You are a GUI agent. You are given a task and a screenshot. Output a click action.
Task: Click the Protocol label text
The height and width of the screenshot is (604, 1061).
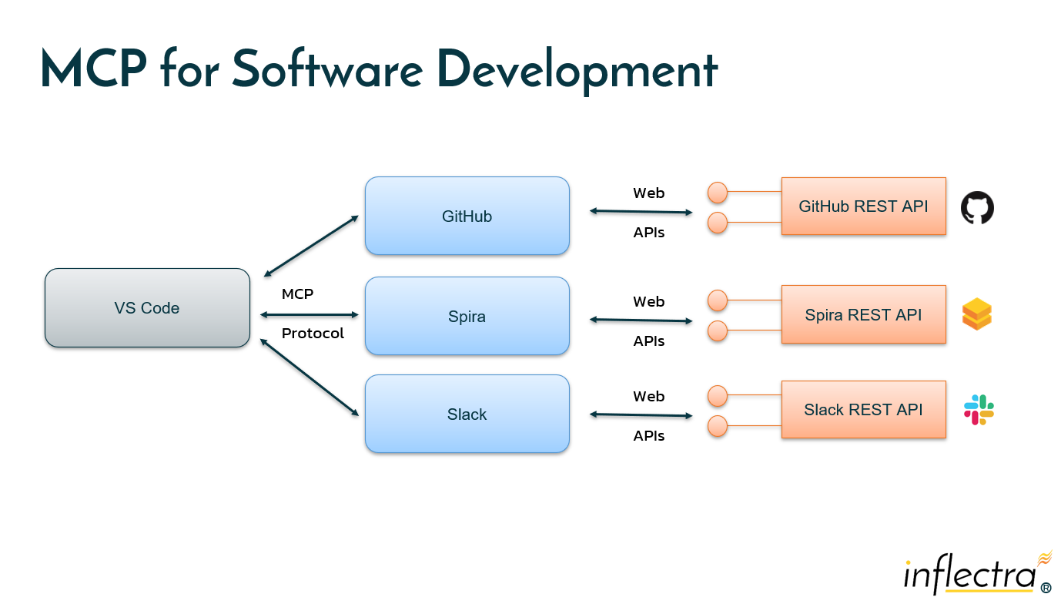[313, 334]
